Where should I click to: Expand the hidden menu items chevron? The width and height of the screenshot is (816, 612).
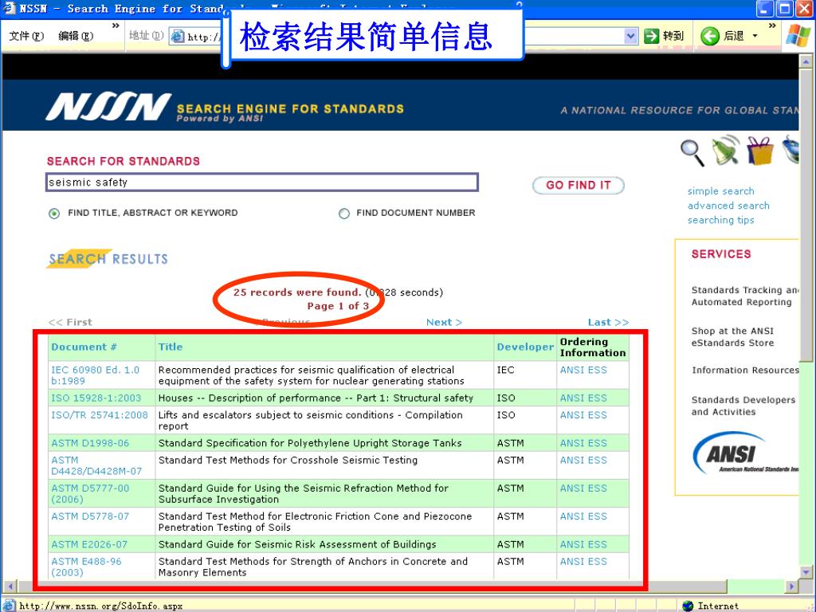(116, 25)
